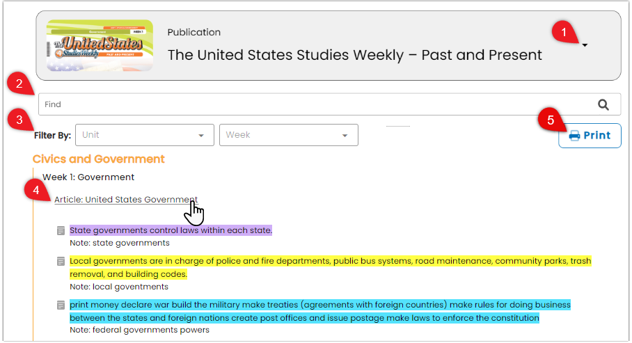
Task: Click the United States Studies Weekly thumbnail
Action: pyautogui.click(x=100, y=45)
